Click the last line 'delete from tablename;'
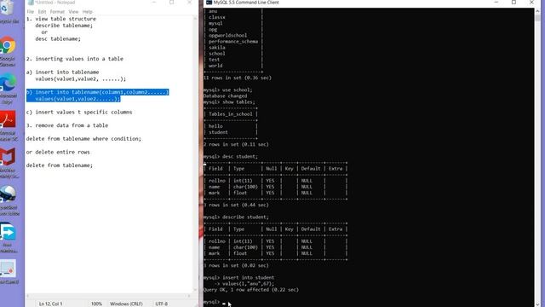This screenshot has height=307, width=545. pos(60,165)
